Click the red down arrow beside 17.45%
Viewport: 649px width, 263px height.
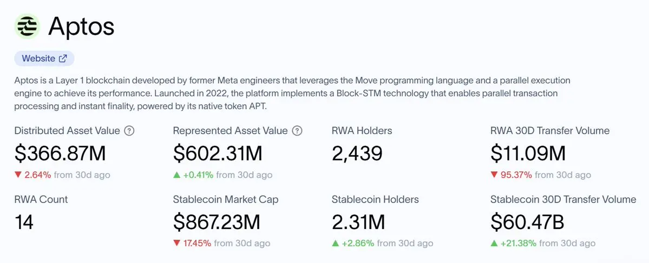click(176, 244)
